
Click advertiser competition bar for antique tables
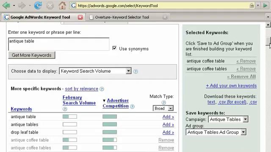pos(110,125)
